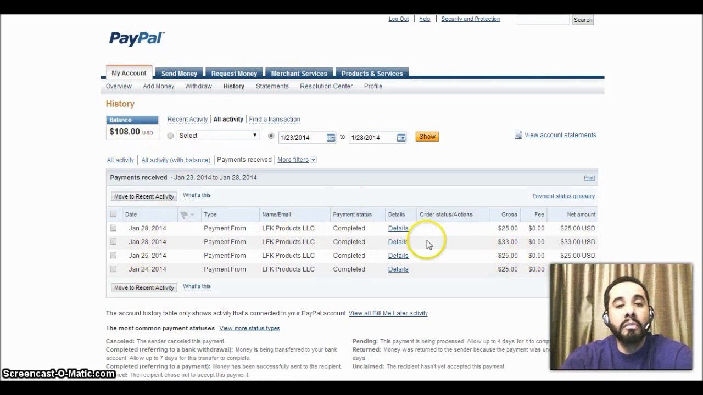Viewport: 703px width, 395px height.
Task: Click the webcam video thumbnail
Action: (621, 317)
